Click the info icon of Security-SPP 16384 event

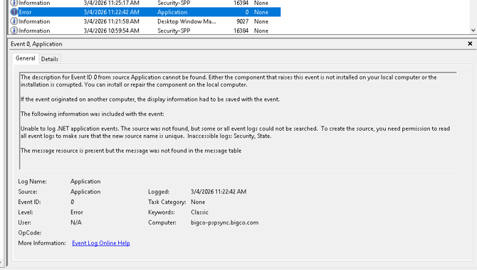click(14, 31)
